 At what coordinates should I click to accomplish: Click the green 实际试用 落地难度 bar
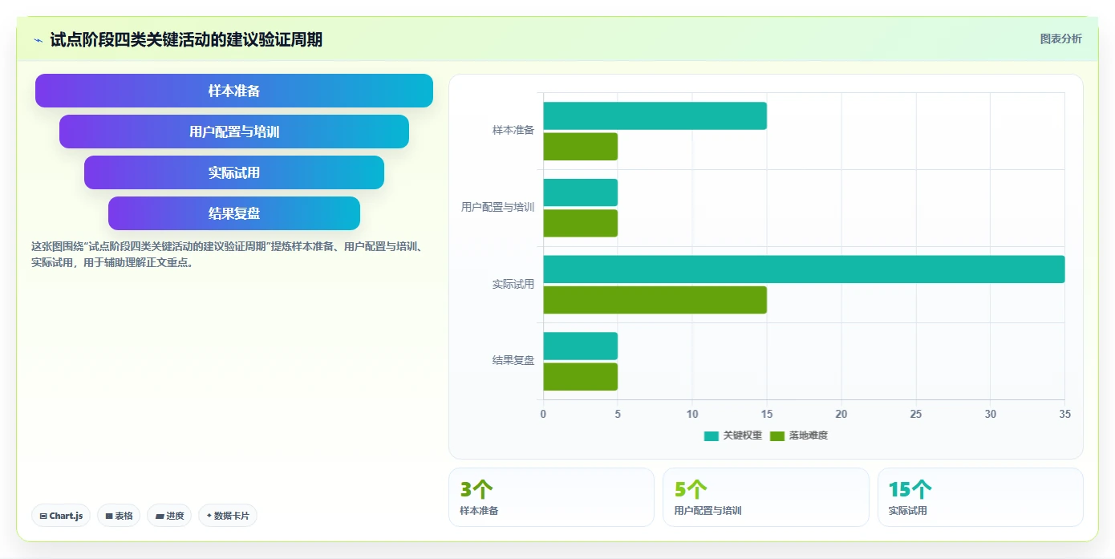coord(655,300)
